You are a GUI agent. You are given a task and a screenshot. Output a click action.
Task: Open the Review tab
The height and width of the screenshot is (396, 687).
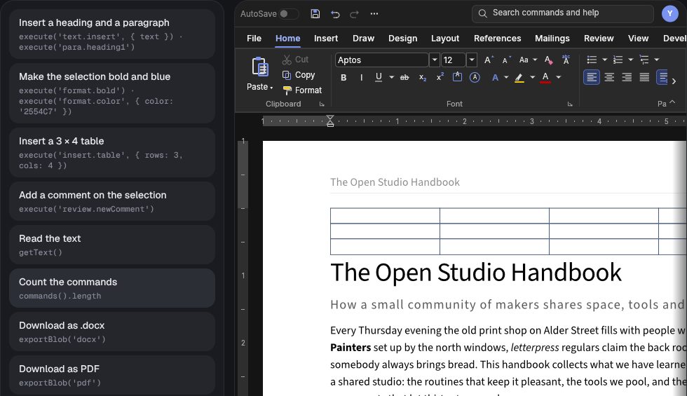(x=599, y=39)
